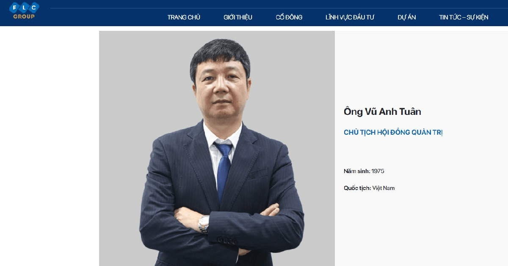508x266 pixels.
Task: Open LĨNH VỰC ĐẦU TƯ menu
Action: pos(350,17)
